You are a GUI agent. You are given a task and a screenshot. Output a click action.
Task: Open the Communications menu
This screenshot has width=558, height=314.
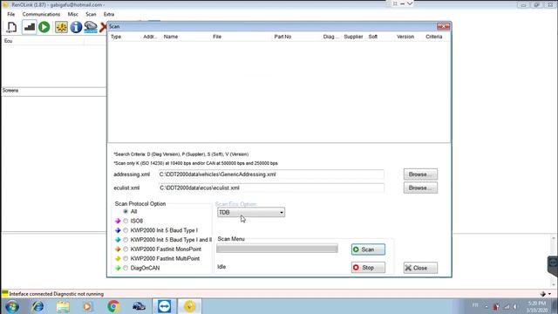coord(41,14)
